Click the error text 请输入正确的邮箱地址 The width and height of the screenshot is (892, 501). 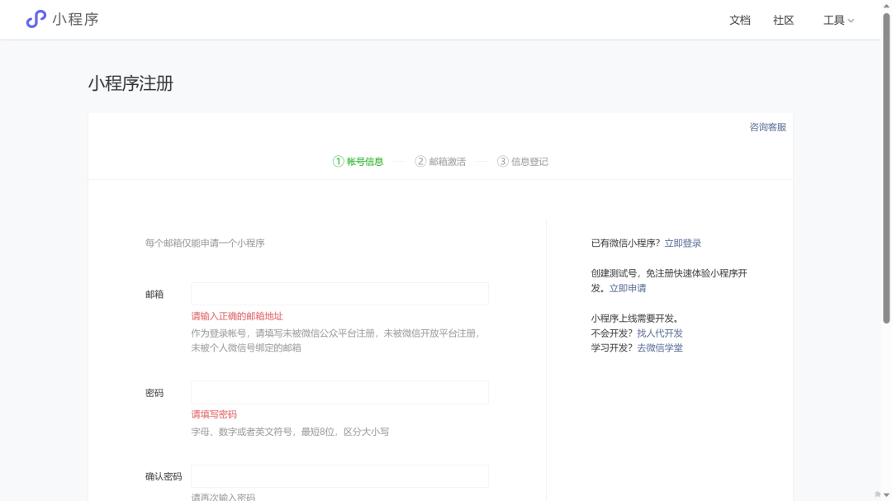(237, 316)
